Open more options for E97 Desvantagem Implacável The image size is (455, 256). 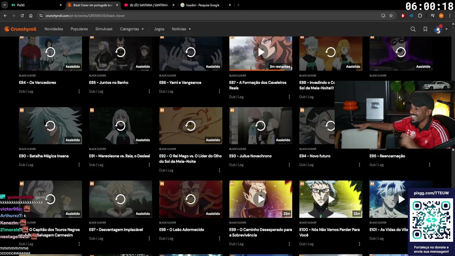click(149, 239)
